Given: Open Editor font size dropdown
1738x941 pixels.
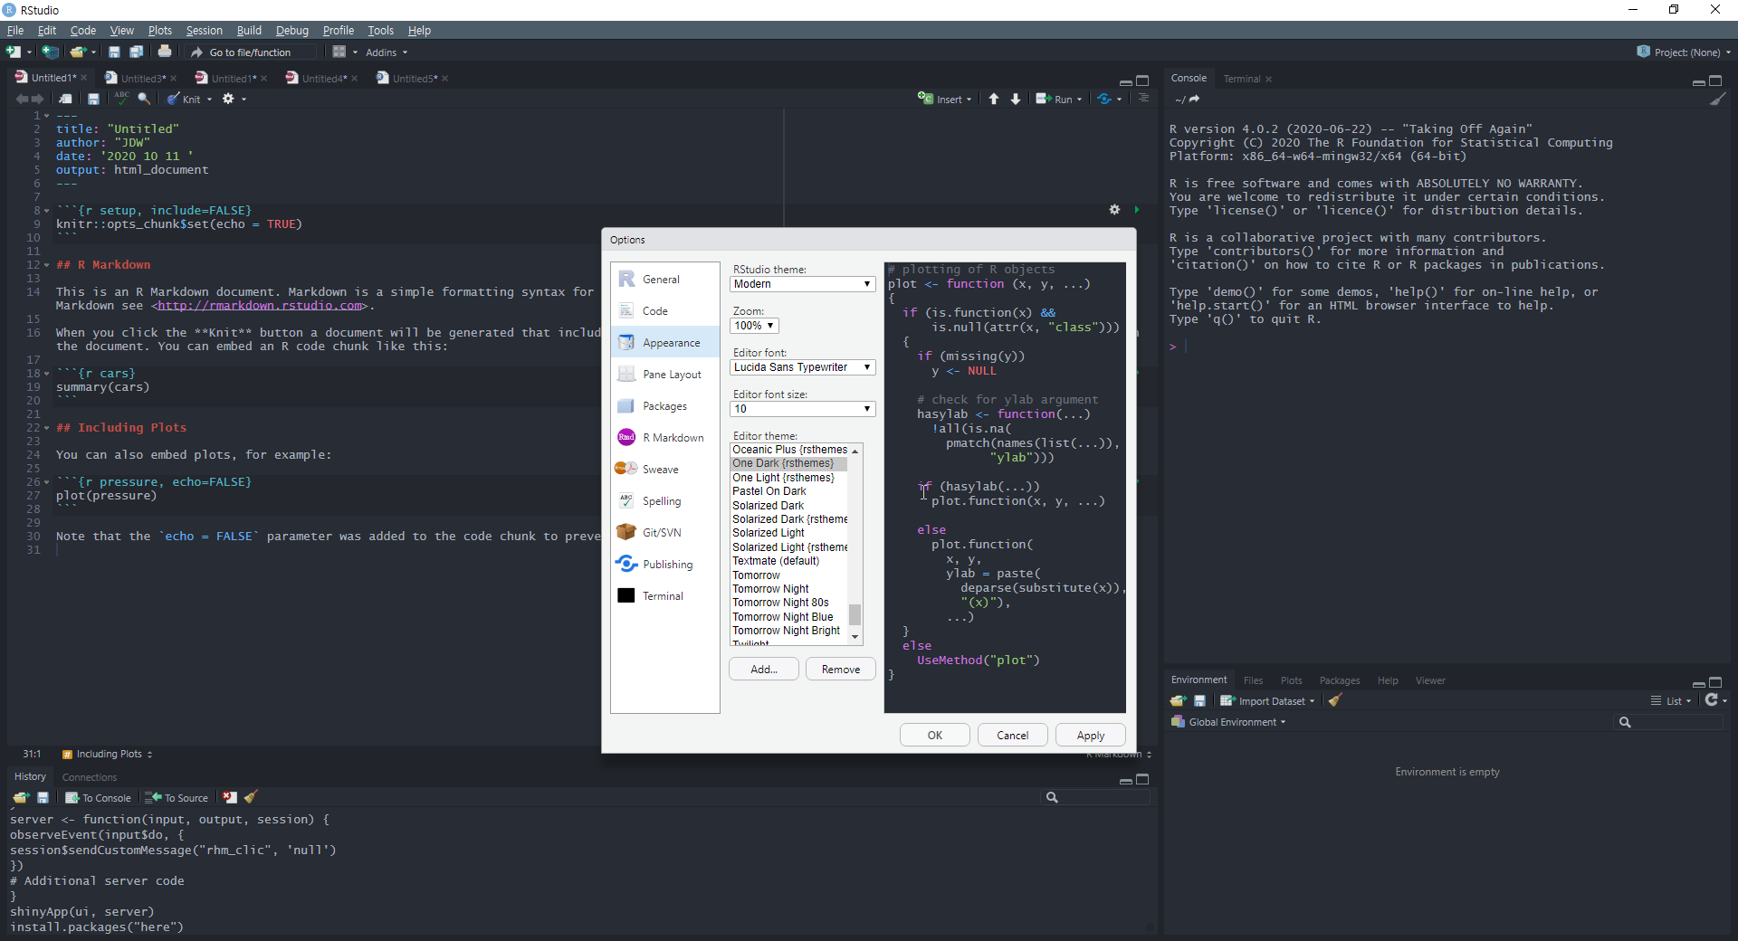Looking at the screenshot, I should [x=802, y=409].
